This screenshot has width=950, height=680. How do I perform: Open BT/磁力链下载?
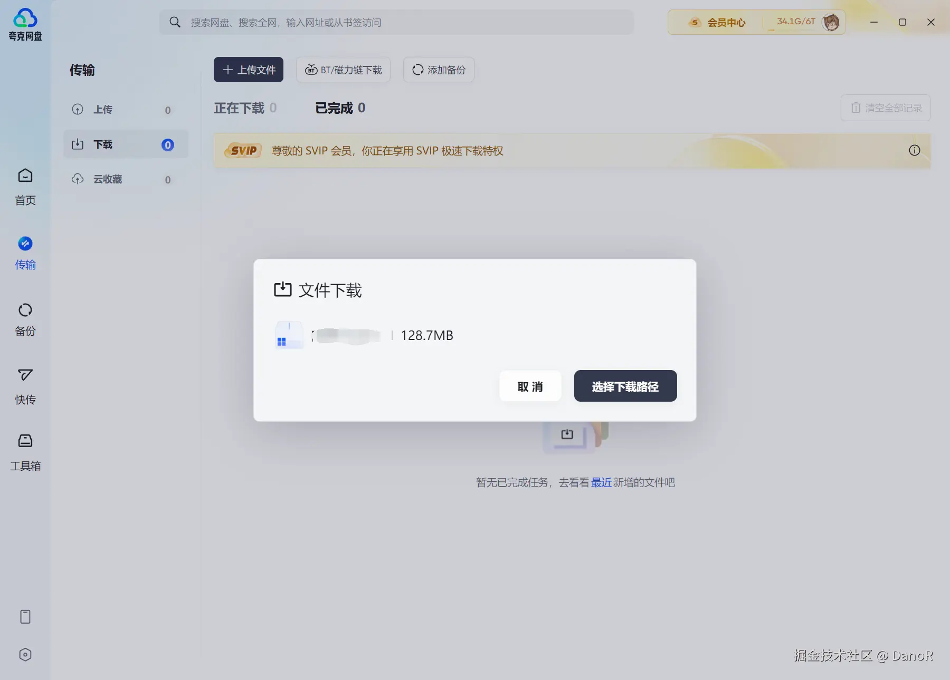coord(343,70)
